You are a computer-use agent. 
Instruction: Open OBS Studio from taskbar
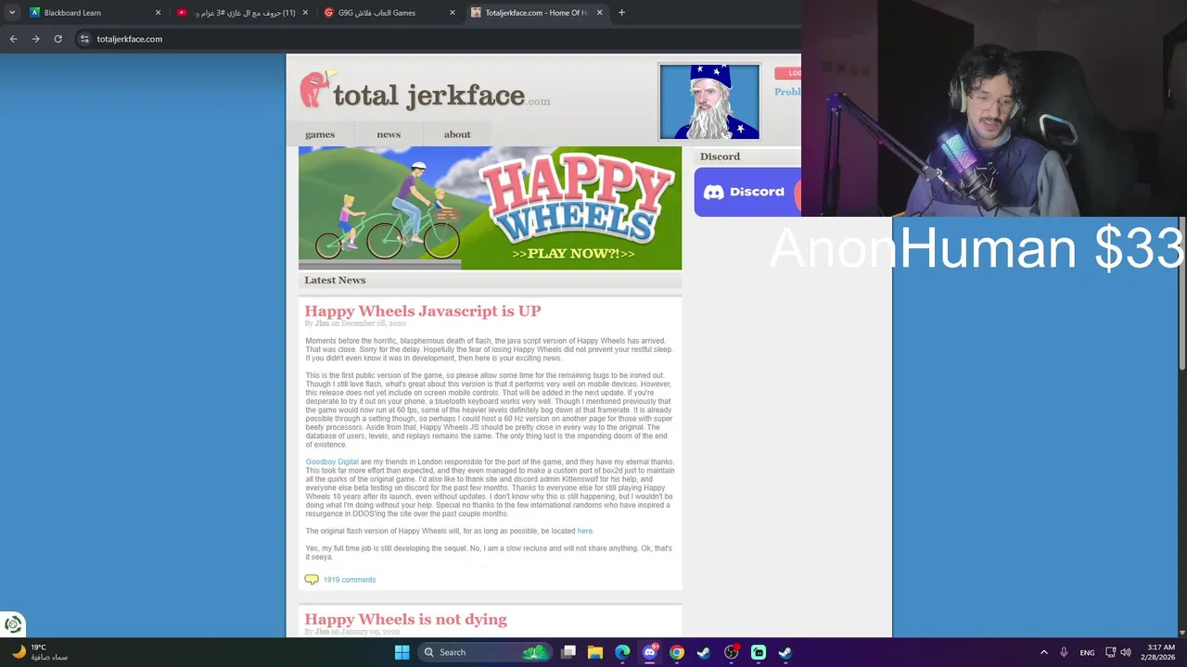pos(731,652)
